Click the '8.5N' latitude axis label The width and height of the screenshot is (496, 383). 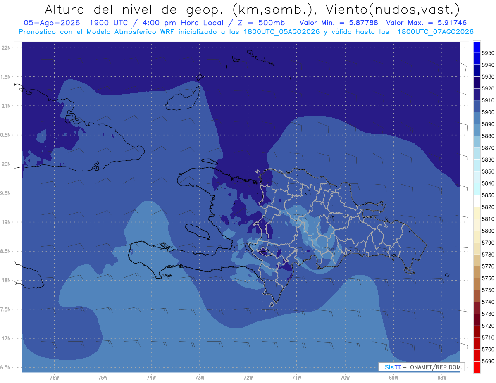pyautogui.click(x=6, y=251)
